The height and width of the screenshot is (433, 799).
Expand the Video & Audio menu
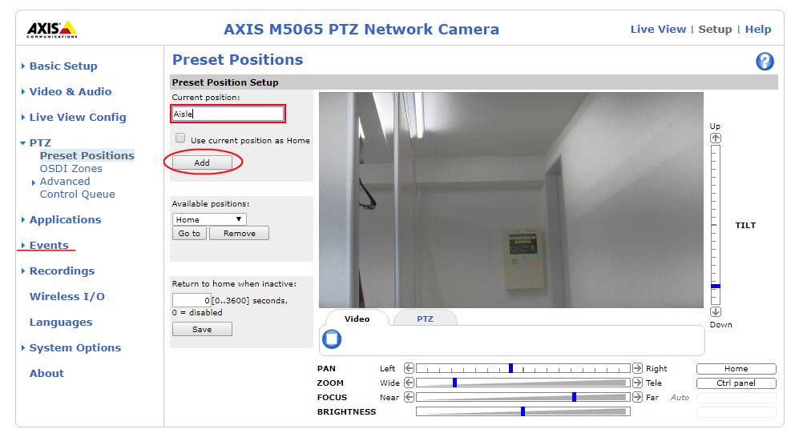(71, 91)
